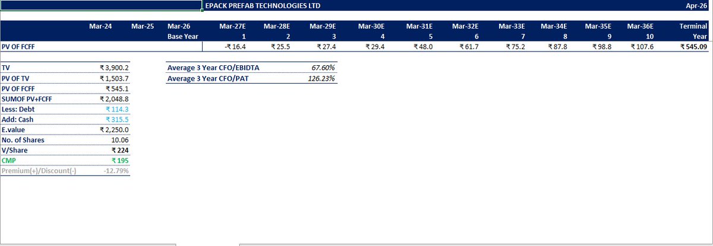This screenshot has height=246, width=713.
Task: Click the ₹ 2,250.0 equity value
Action: pos(114,129)
